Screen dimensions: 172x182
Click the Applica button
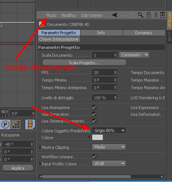point(18,168)
